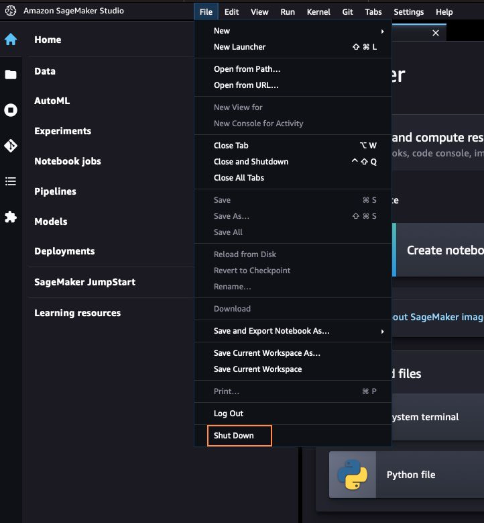Screen dimensions: 484x523
Task: Open the Settings menu
Action: [x=409, y=11]
